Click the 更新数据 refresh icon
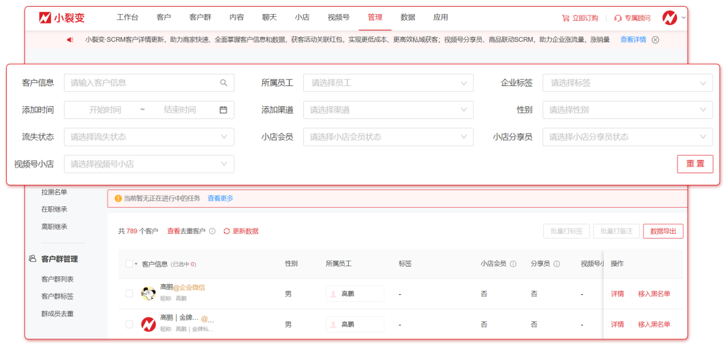Screen dimensions: 726x346 coord(227,231)
